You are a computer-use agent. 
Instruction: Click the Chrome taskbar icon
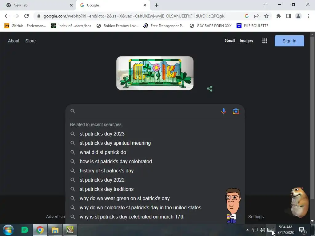click(x=40, y=230)
